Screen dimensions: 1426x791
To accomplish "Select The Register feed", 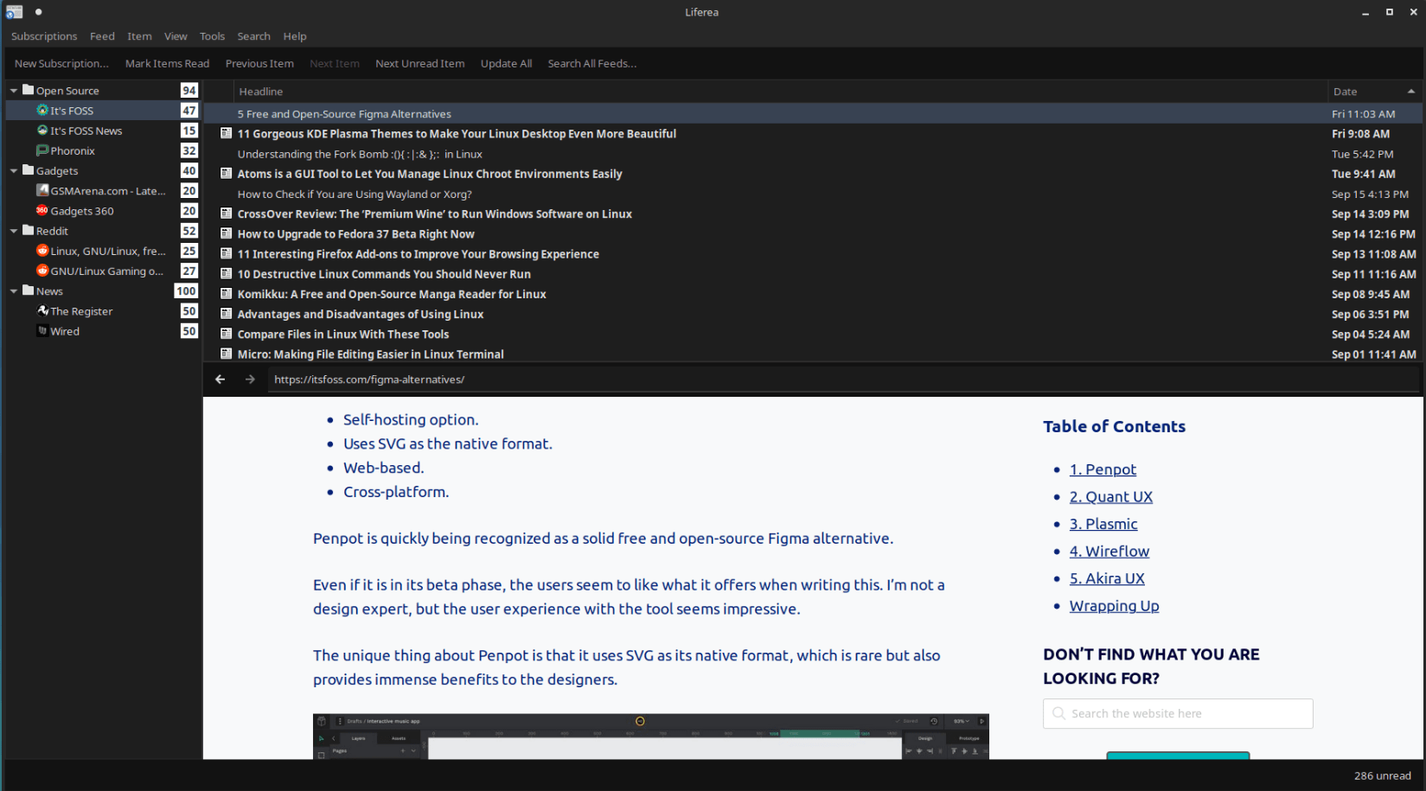I will click(x=81, y=311).
